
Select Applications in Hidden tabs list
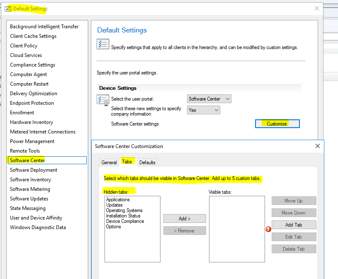pyautogui.click(x=118, y=200)
